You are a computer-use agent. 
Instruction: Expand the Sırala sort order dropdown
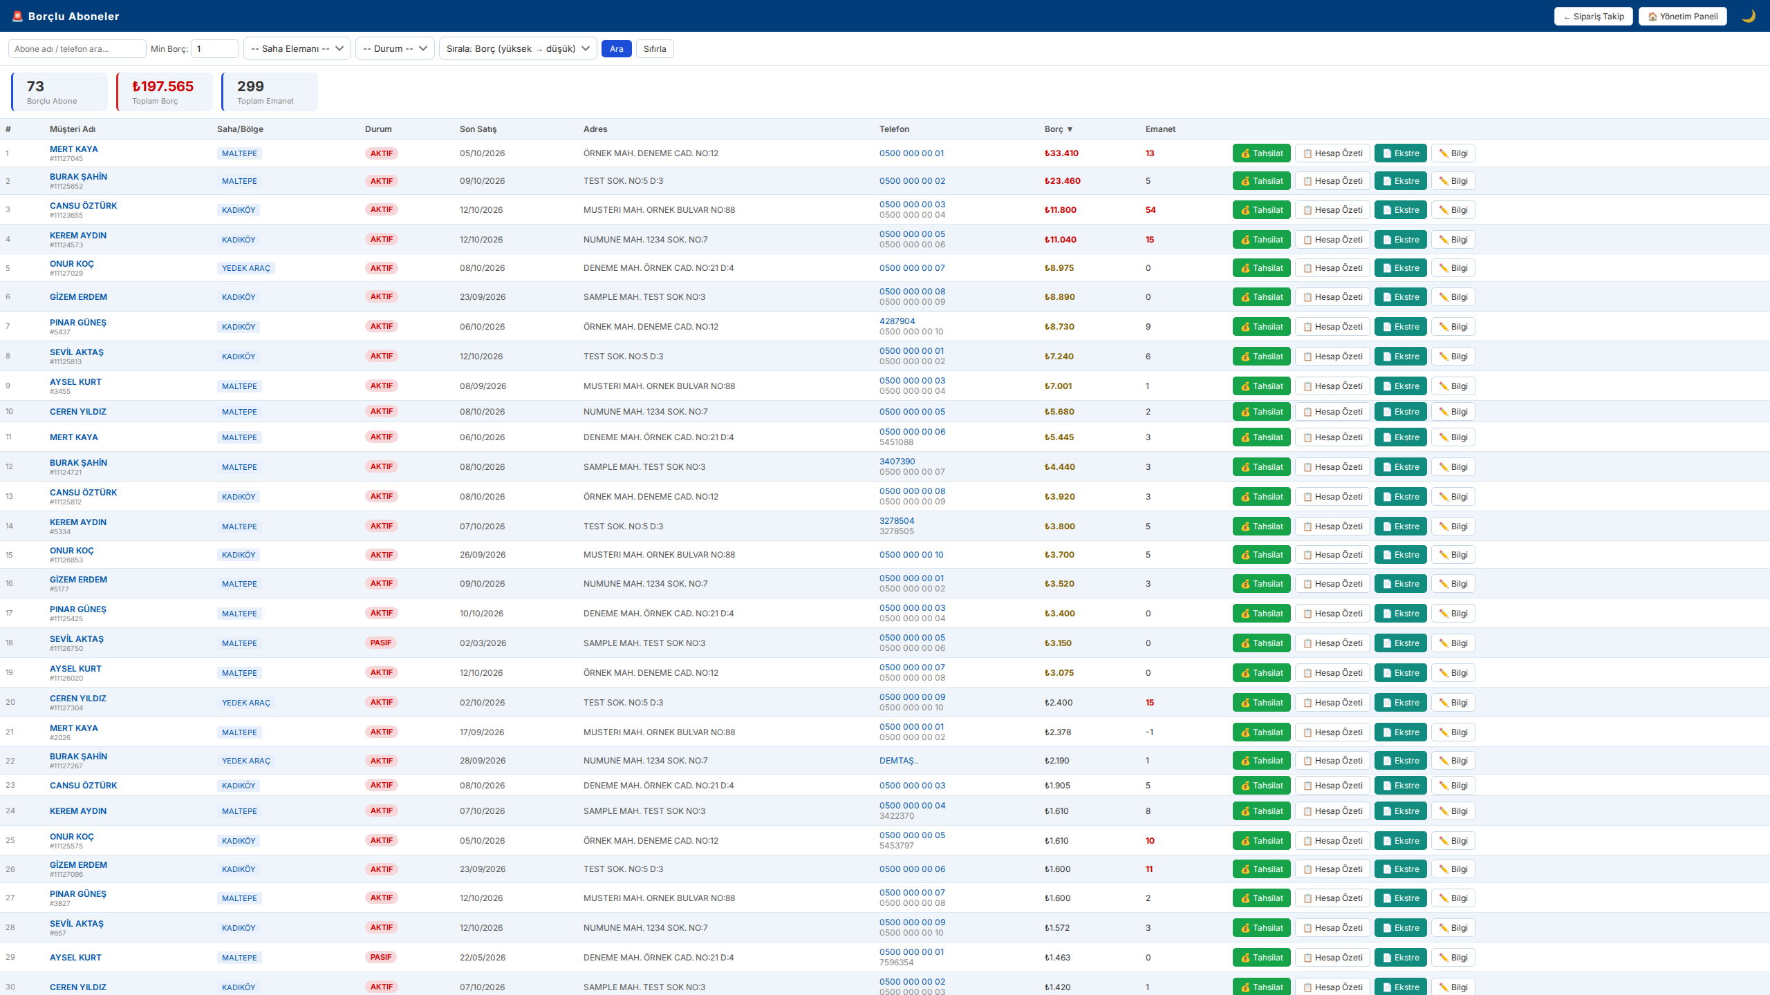518,48
